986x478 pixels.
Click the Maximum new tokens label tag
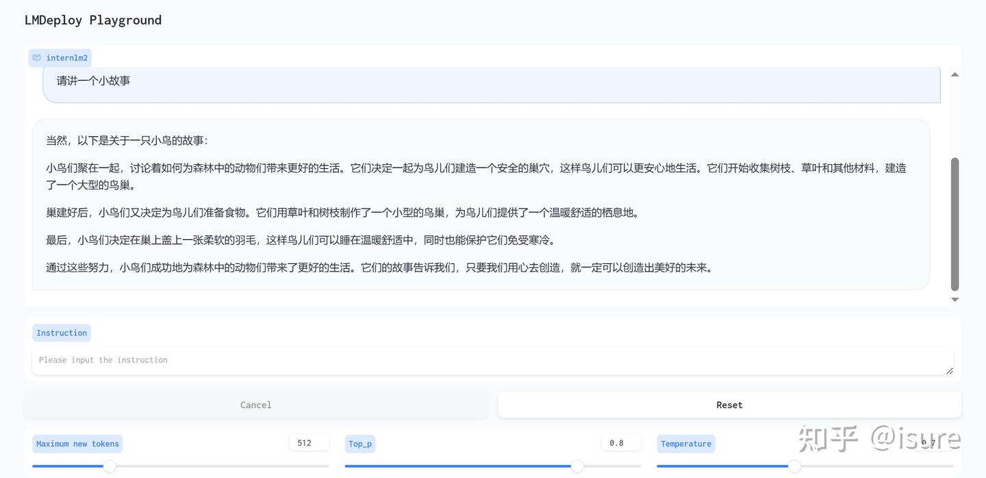(77, 443)
